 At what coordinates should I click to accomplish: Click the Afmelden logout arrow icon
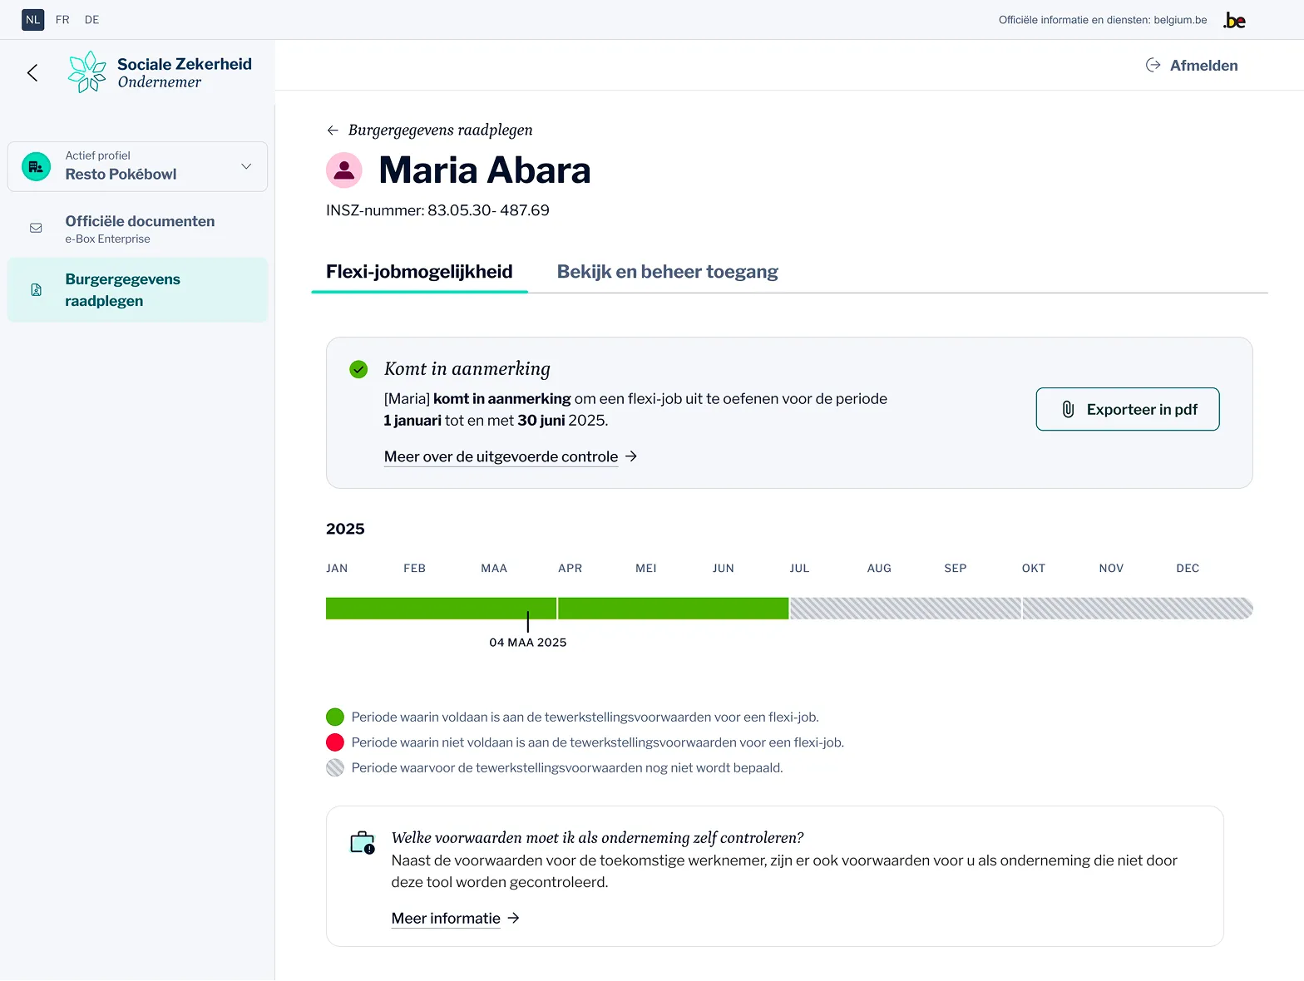[1153, 66]
